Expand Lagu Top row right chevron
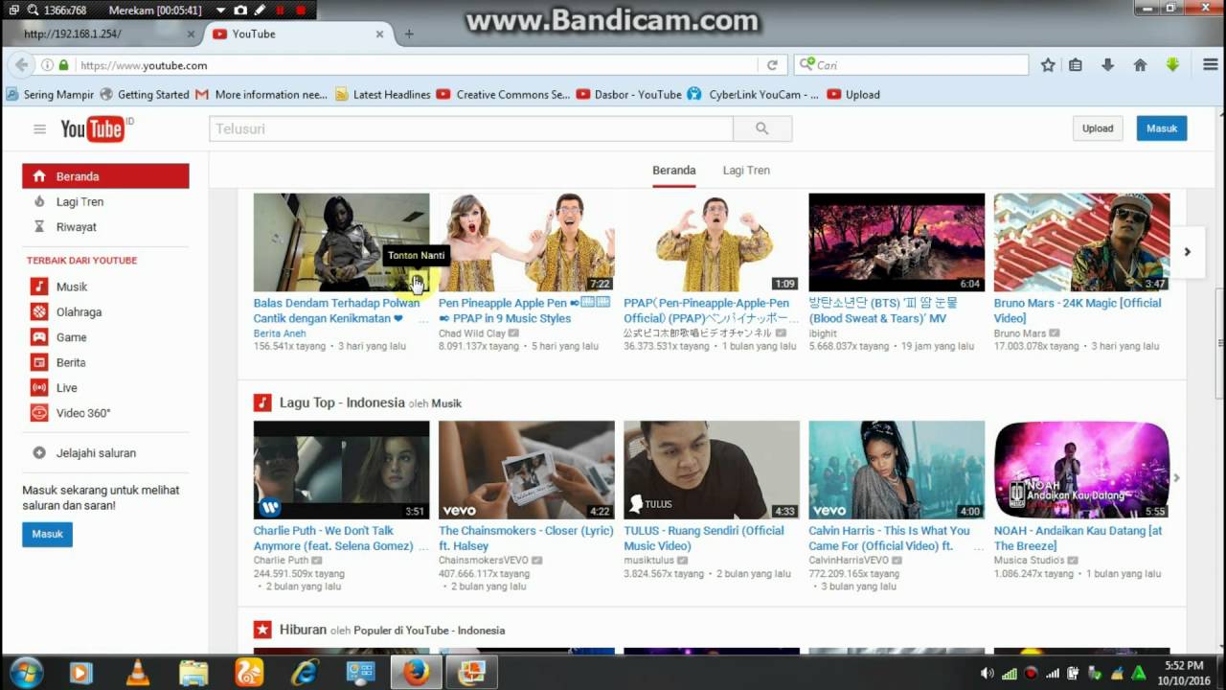The image size is (1226, 690). click(x=1177, y=478)
